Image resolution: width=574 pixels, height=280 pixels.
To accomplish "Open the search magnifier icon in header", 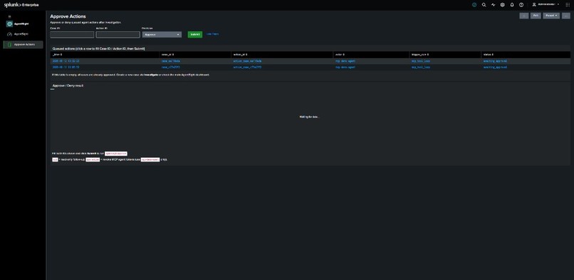I will click(484, 5).
